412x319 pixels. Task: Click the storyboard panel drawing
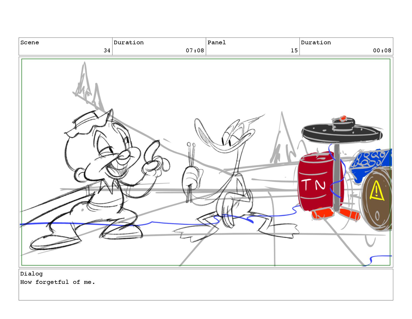click(206, 162)
